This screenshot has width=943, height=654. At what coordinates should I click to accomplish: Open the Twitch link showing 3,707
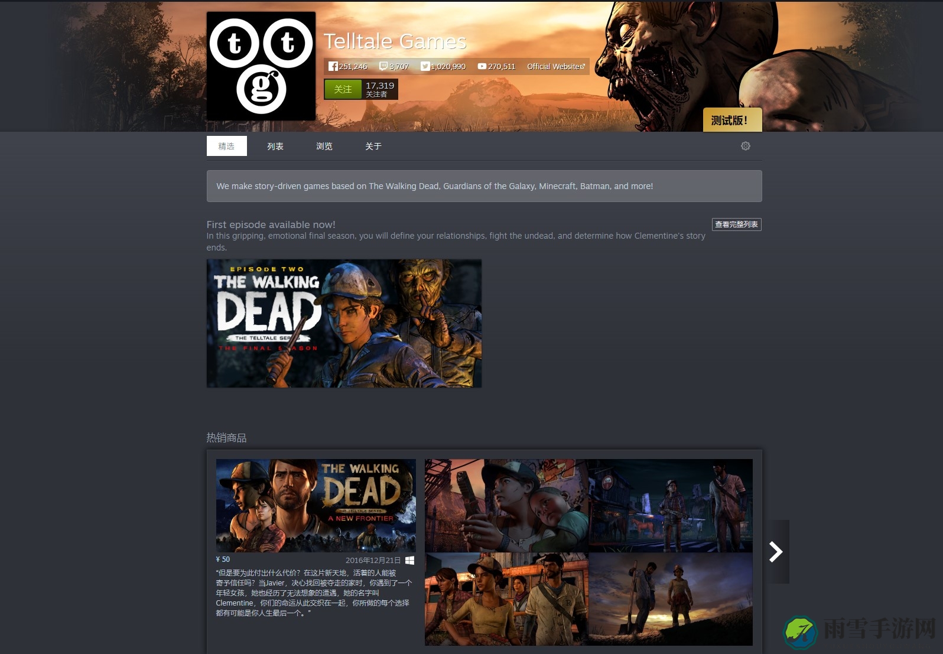[x=394, y=67]
